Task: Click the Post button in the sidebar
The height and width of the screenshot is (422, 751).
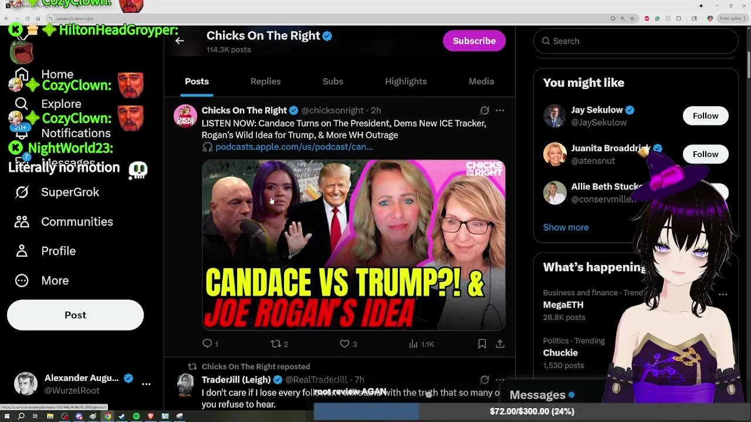Action: tap(75, 315)
